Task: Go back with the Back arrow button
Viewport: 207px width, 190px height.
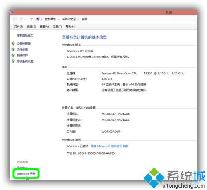Action: pyautogui.click(x=14, y=19)
